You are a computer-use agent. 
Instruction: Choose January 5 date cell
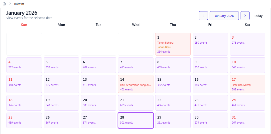tap(61, 65)
